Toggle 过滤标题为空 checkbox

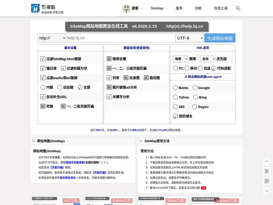point(63,68)
